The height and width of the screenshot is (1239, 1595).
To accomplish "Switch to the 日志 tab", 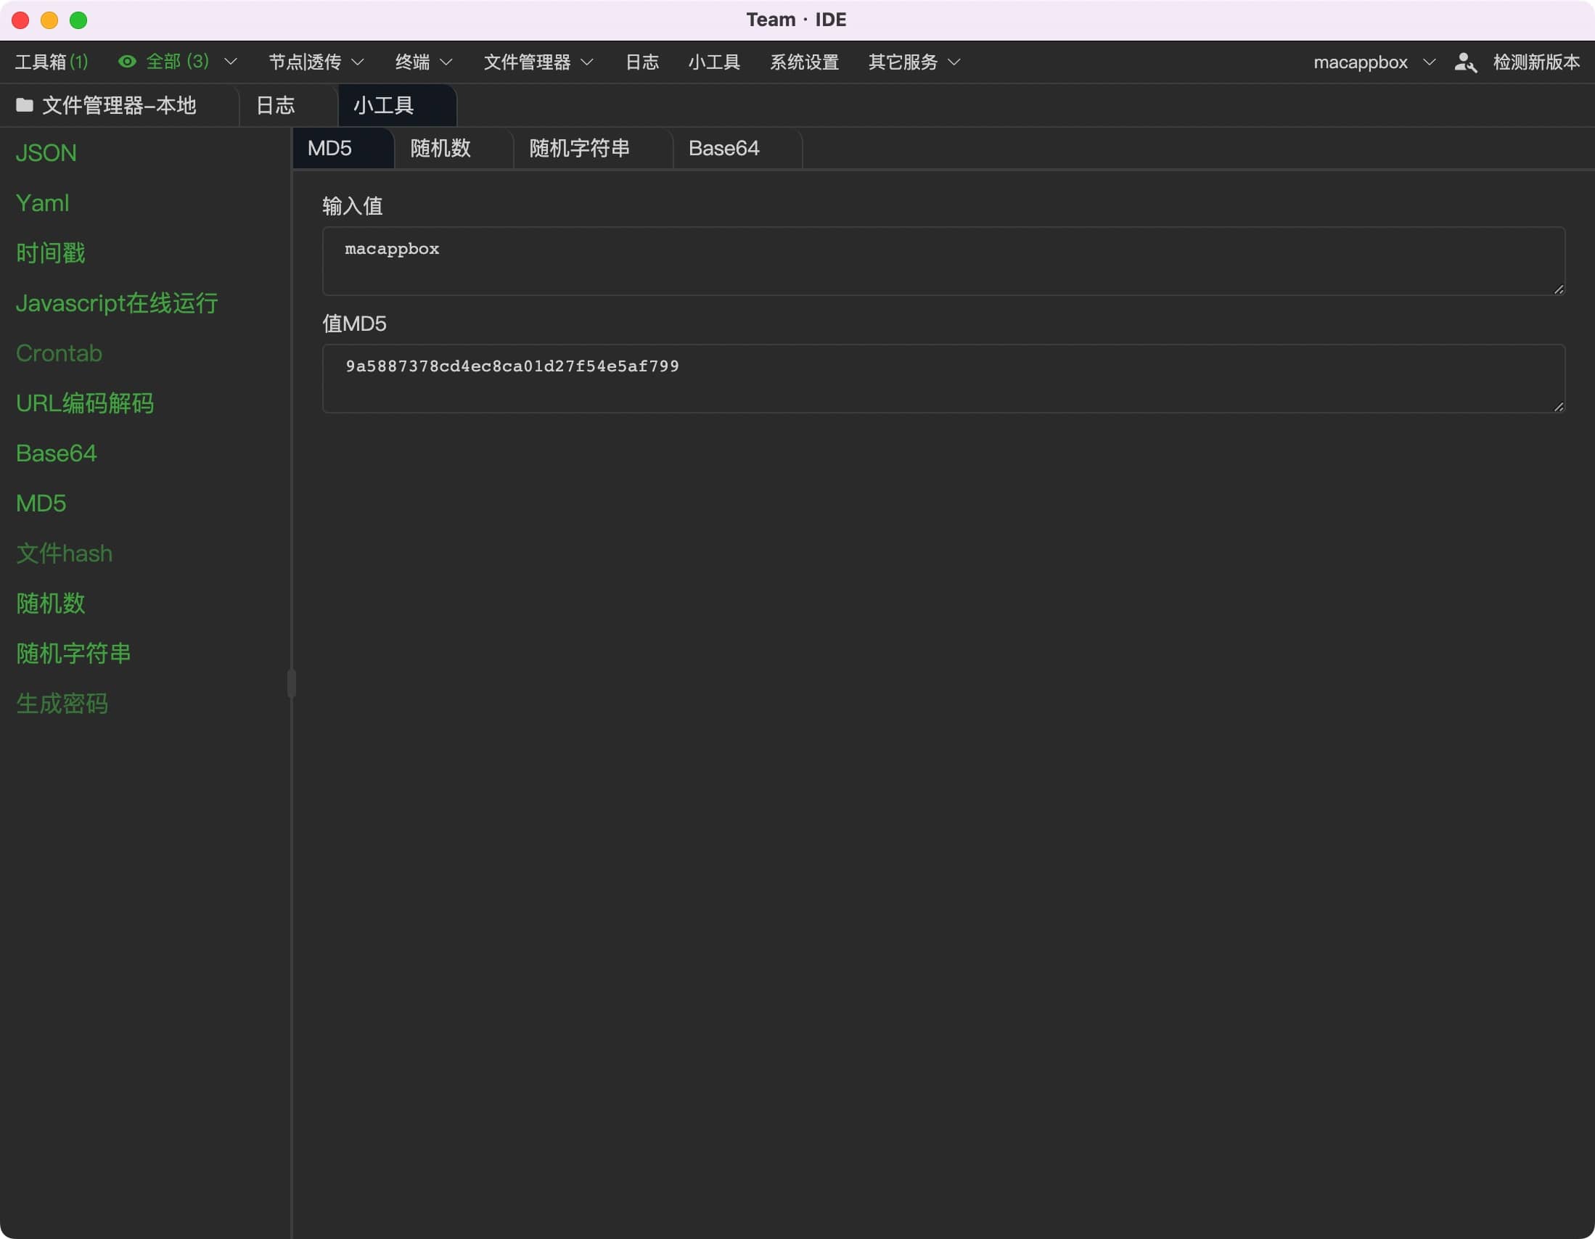I will click(x=276, y=105).
